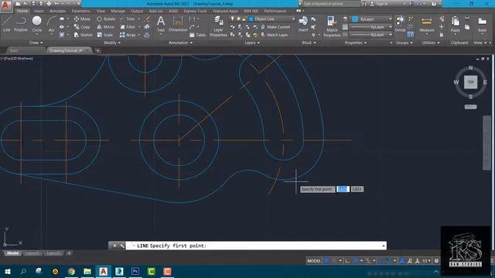Toggle ortho mode in status bar
495x278 pixels.
tap(347, 261)
